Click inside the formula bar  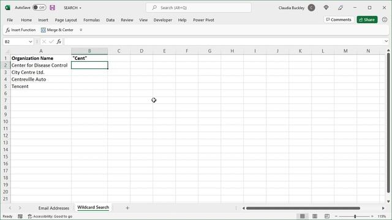223,42
